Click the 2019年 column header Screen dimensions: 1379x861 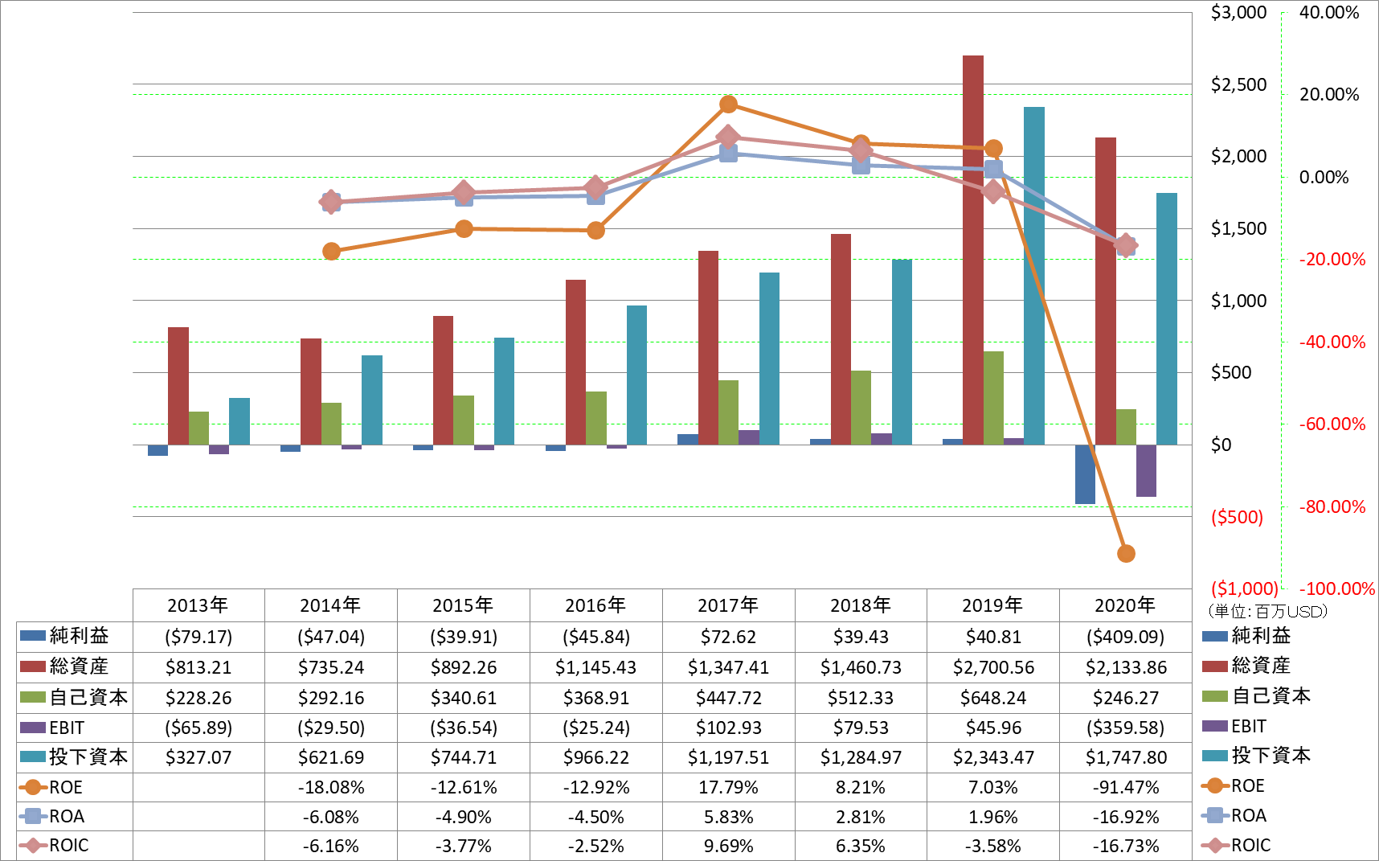tap(992, 605)
